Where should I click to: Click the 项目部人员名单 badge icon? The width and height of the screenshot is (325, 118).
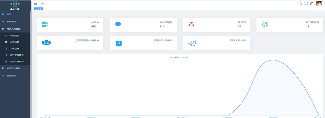pos(119,43)
